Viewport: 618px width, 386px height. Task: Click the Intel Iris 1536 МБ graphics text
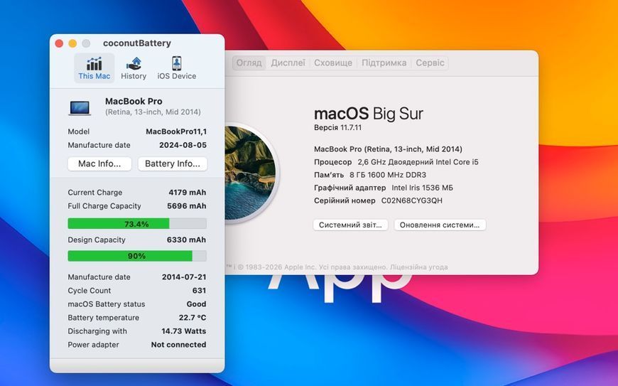tap(423, 188)
